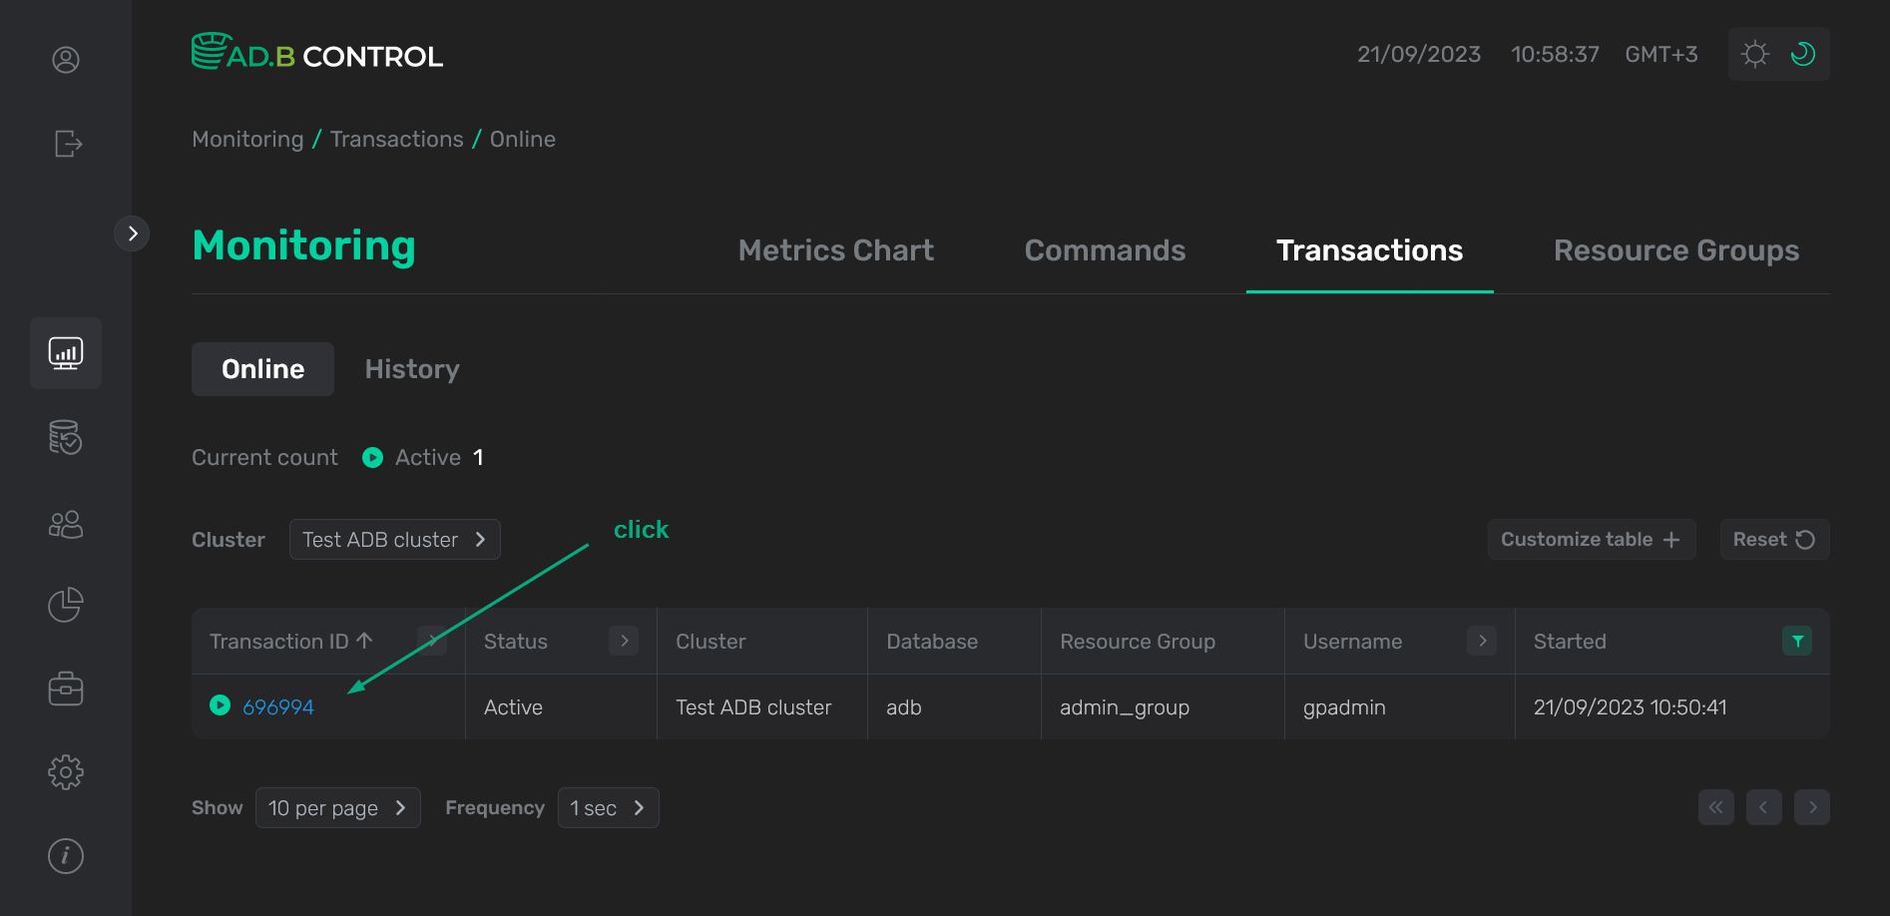Open the 1 sec frequency selector
Screen dimensions: 1890x916
(x=608, y=807)
